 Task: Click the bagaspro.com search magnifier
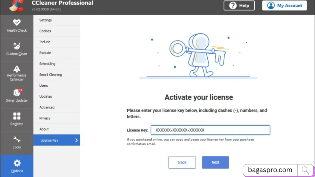[x=305, y=170]
